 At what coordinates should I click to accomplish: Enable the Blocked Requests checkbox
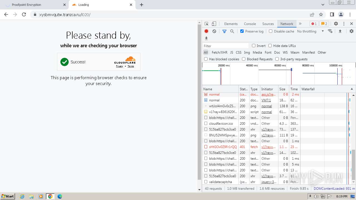[x=244, y=59]
